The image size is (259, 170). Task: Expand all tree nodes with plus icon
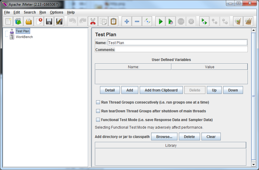(x=127, y=21)
